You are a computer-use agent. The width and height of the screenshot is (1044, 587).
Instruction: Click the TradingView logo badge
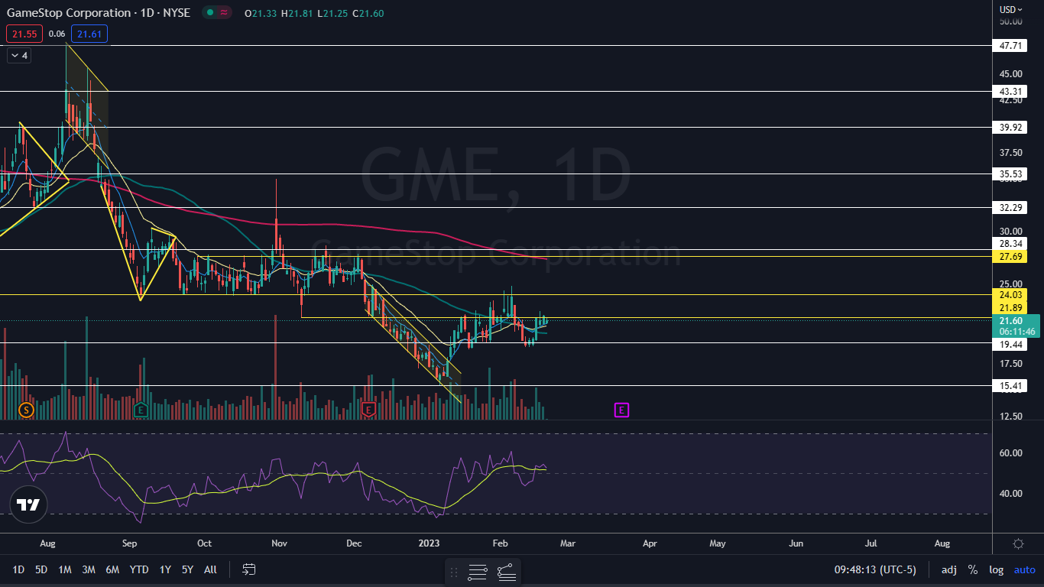click(29, 504)
